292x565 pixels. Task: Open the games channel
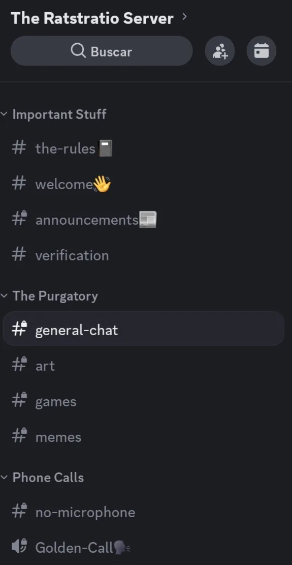click(x=144, y=401)
